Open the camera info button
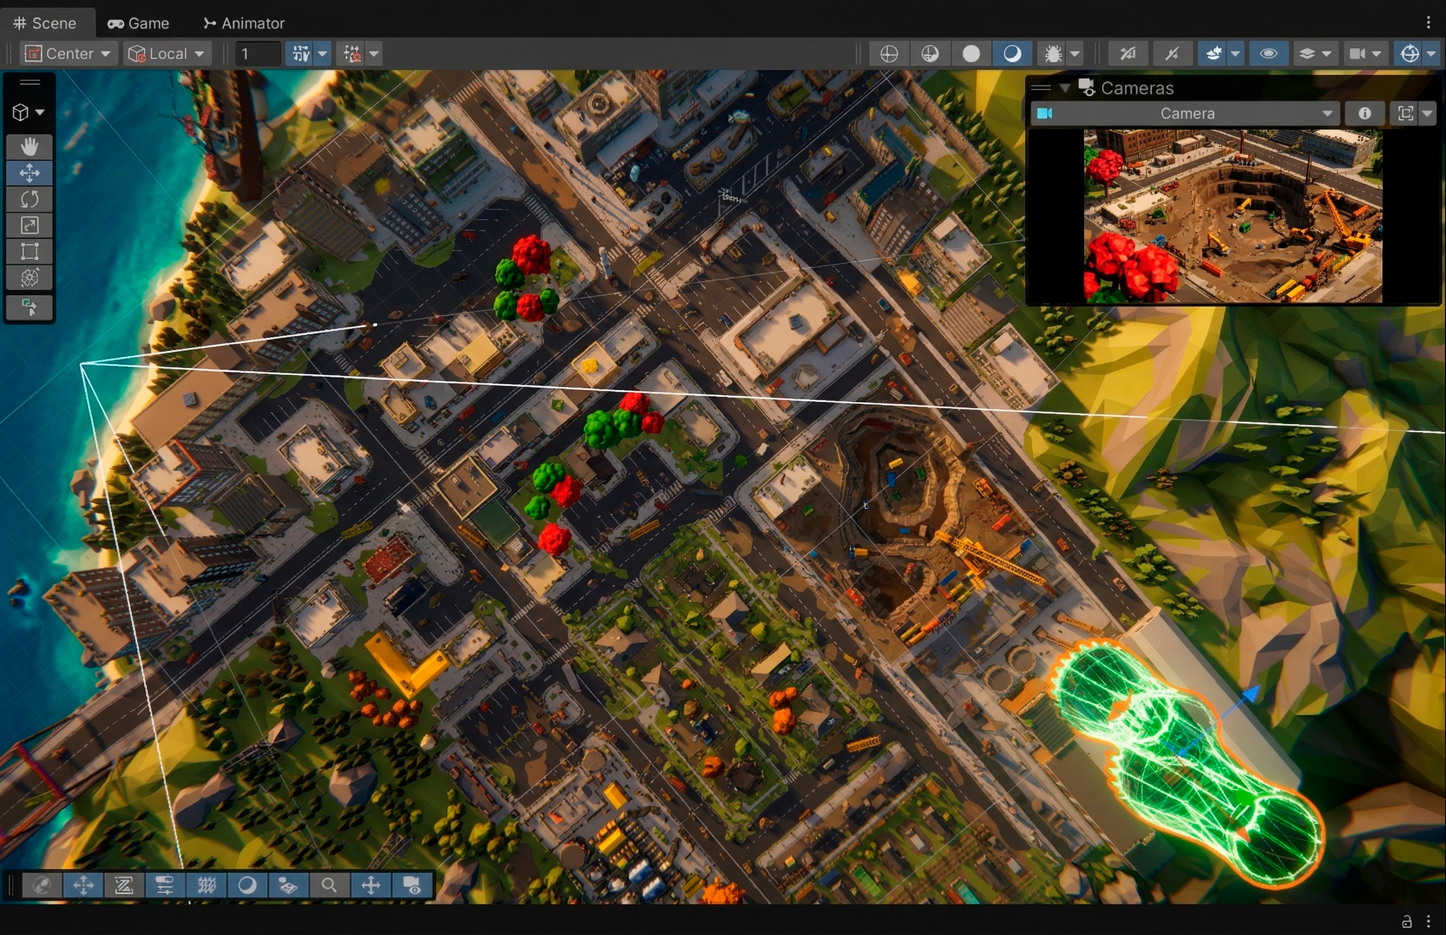The width and height of the screenshot is (1446, 935). click(x=1364, y=114)
